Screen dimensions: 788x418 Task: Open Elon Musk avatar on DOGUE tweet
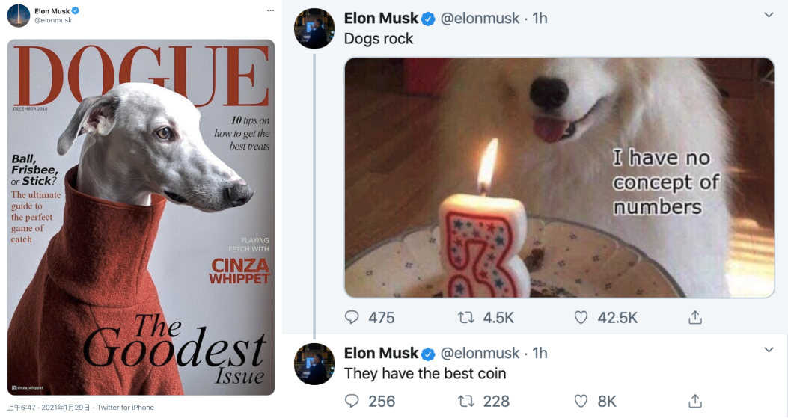pyautogui.click(x=19, y=16)
